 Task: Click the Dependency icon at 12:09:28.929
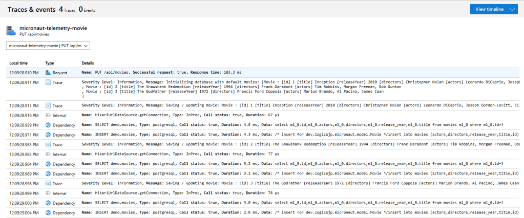pos(48,125)
